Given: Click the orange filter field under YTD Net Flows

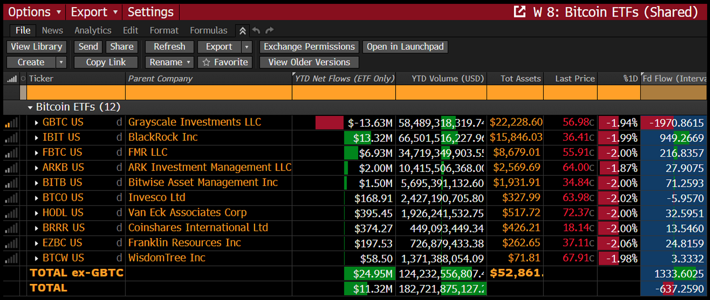Looking at the screenshot, I should [344, 93].
